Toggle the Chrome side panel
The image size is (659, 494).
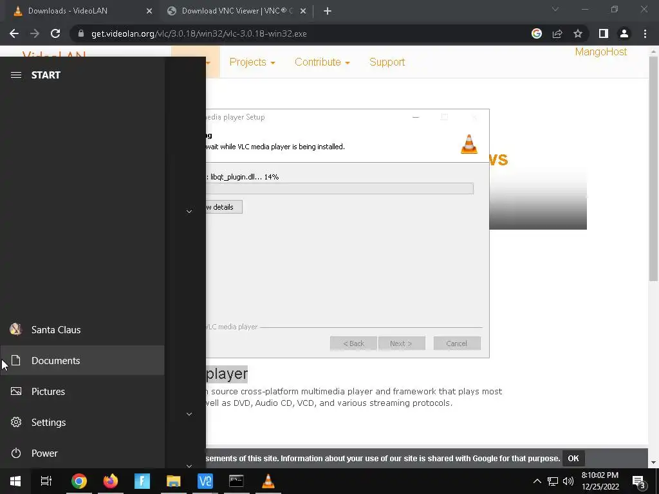tap(604, 33)
